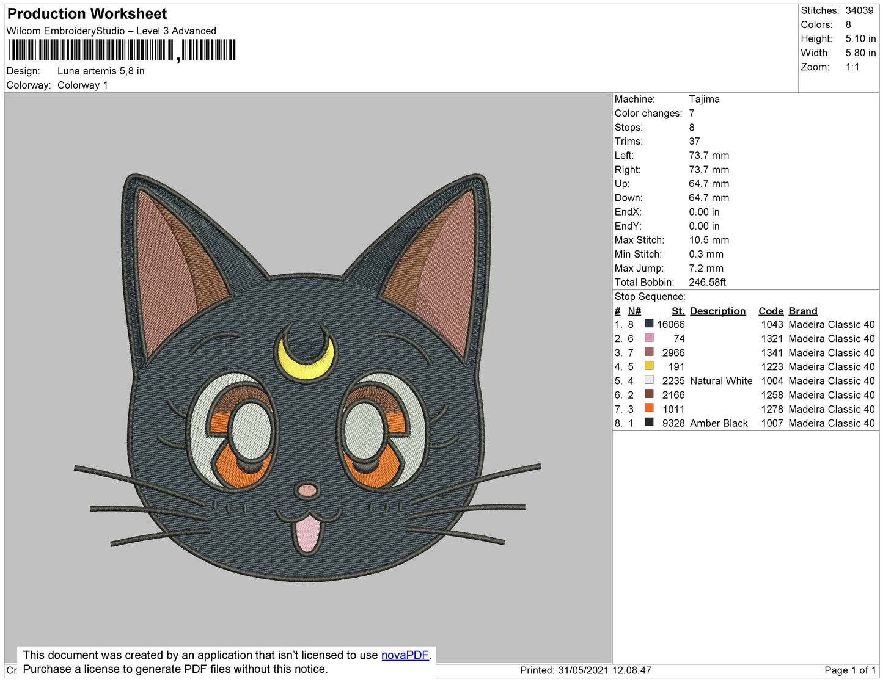Click the brown swatch for code 1258
Screen dimensions: 883x682
click(649, 394)
